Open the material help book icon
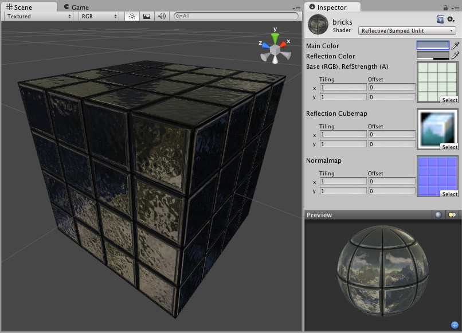The image size is (462, 333). click(x=440, y=19)
